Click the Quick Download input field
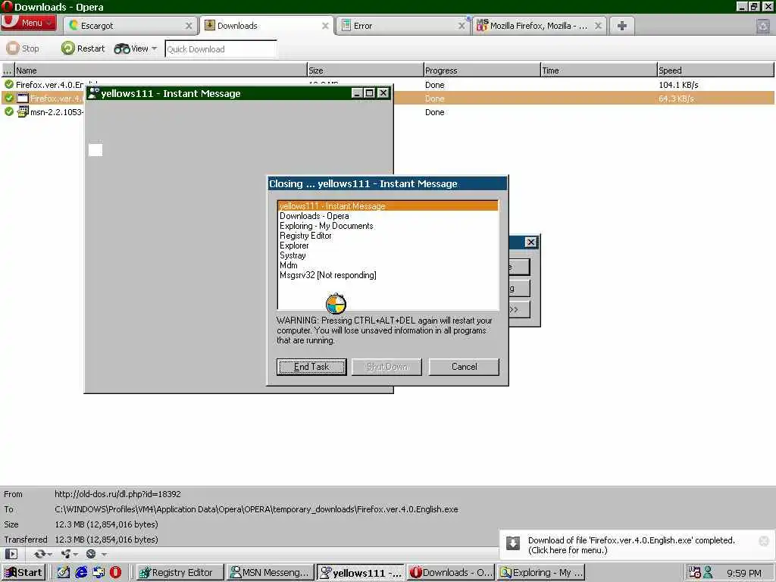The image size is (776, 582). coord(221,49)
